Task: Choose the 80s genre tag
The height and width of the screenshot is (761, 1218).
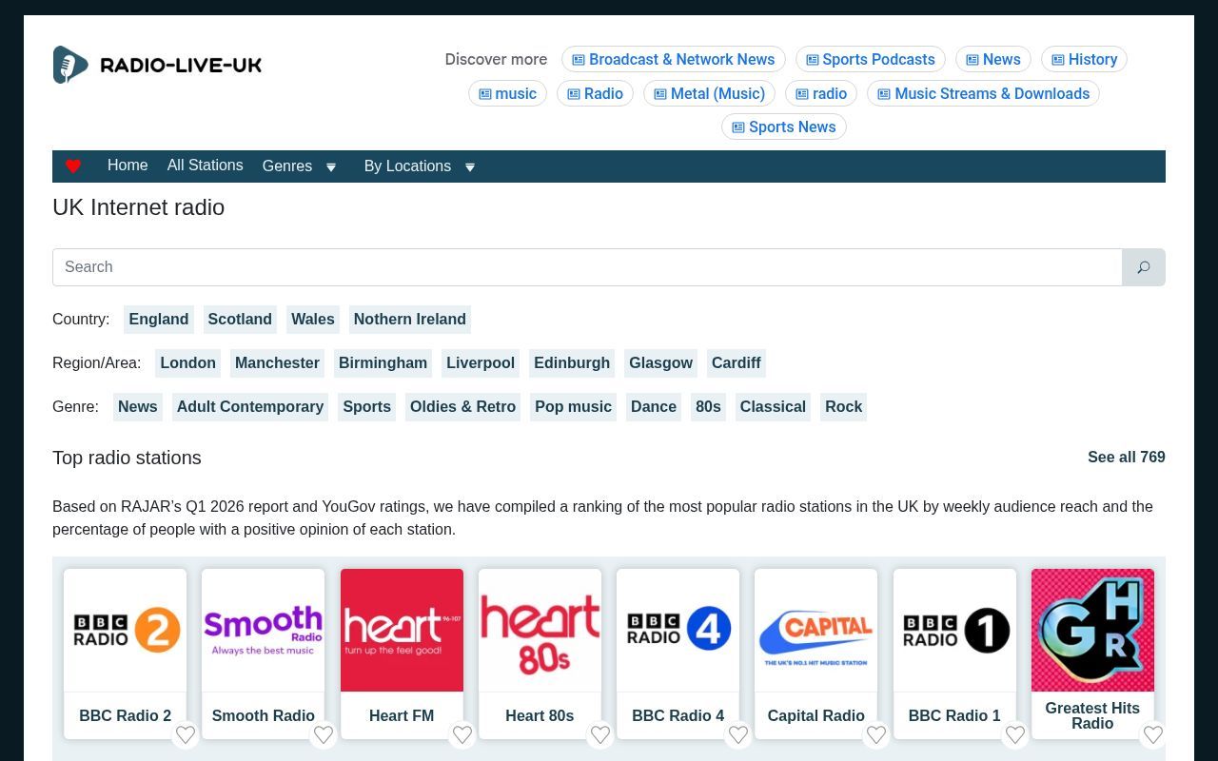Action: (x=709, y=407)
